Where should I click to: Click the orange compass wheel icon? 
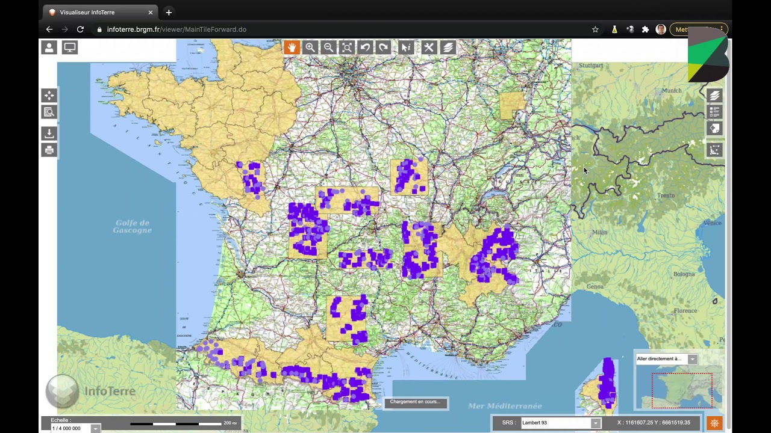[714, 423]
